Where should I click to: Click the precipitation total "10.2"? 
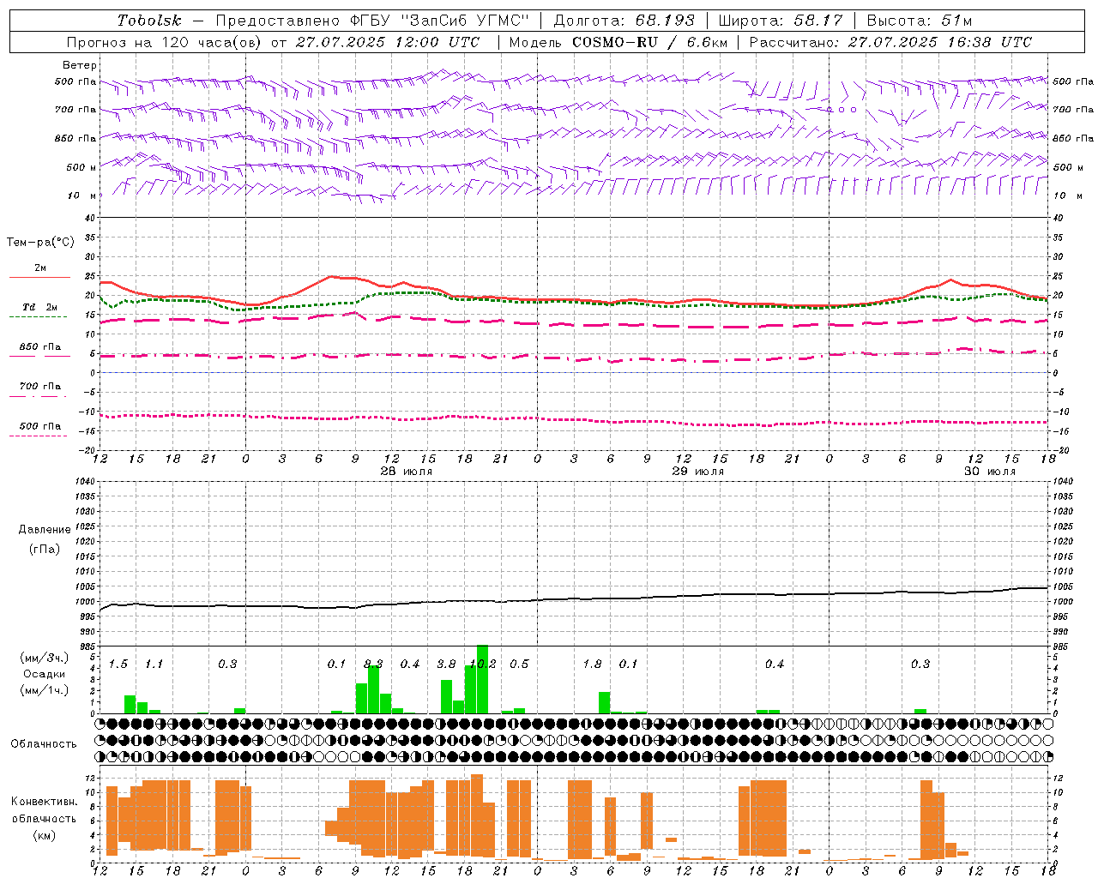483,664
